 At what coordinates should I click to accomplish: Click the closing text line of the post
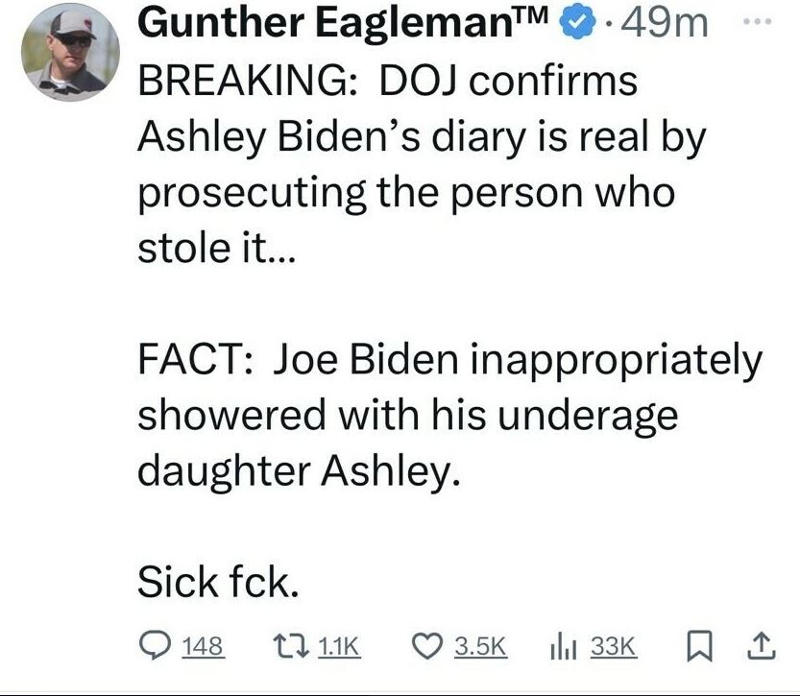coord(218,581)
